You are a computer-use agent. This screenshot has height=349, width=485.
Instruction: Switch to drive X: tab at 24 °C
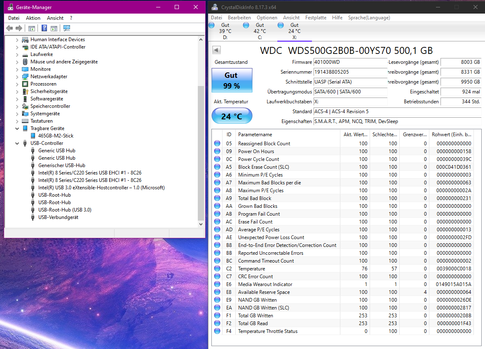tap(295, 31)
